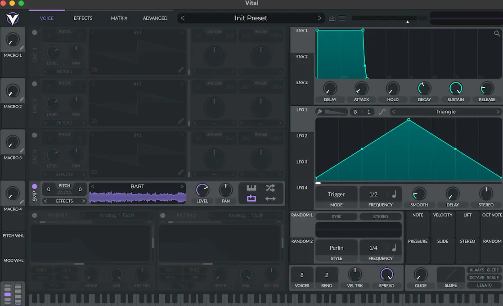Viewport: 503px width, 306px height.
Task: Toggle SYNC in the Random 1 section
Action: 336,216
